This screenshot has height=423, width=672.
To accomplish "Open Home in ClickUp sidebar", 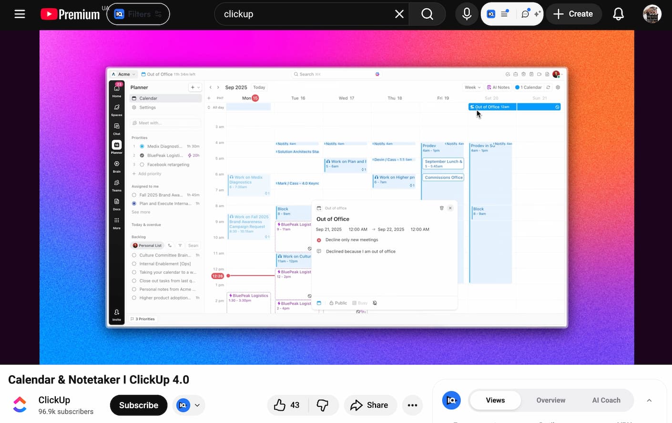I will pos(117,90).
